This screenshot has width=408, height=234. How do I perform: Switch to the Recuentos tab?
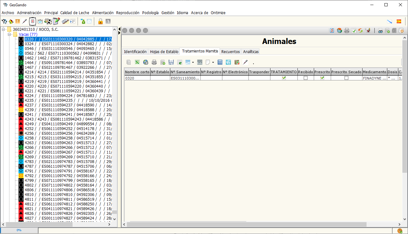pyautogui.click(x=231, y=52)
